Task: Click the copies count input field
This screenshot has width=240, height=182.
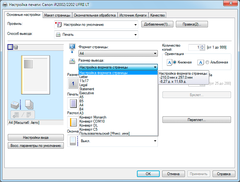Action: tap(194, 47)
